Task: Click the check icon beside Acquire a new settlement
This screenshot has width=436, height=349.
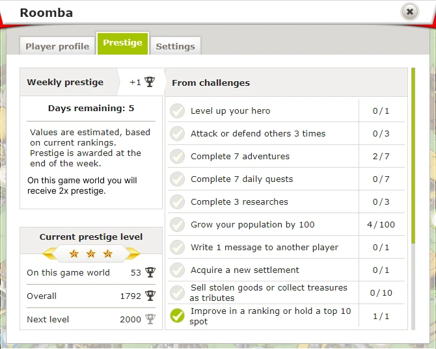Action: tap(177, 270)
